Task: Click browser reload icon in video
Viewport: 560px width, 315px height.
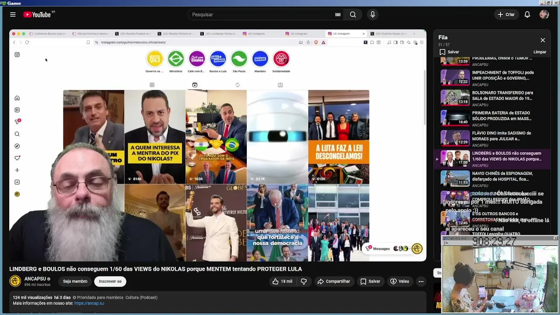Action: coord(27,42)
